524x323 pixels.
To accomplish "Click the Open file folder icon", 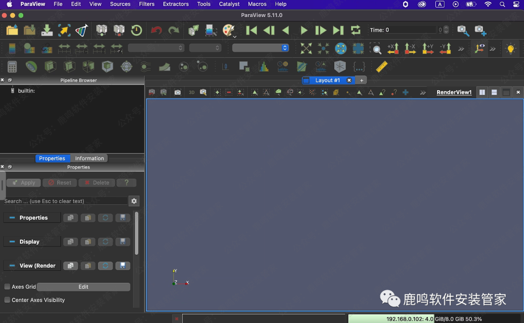I will 12,30.
